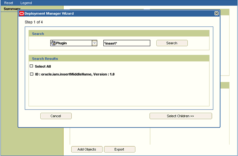Viewport: 238px width, 156px height.
Task: Close the Deployment Manager Wizard dialog
Action: [216, 13]
